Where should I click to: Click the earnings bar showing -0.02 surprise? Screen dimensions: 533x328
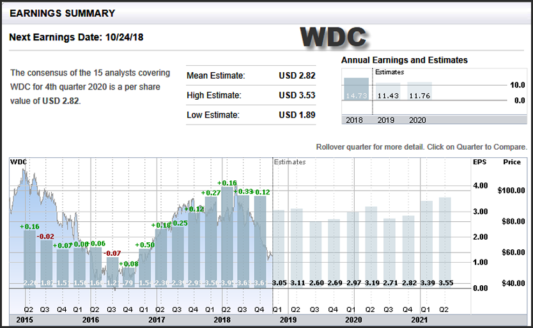point(46,263)
